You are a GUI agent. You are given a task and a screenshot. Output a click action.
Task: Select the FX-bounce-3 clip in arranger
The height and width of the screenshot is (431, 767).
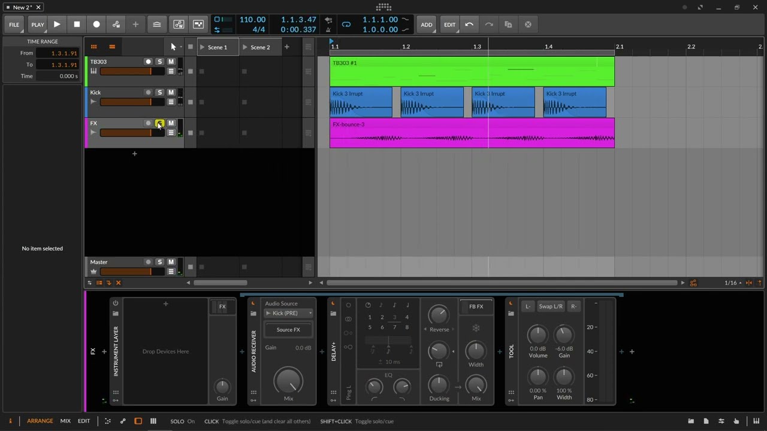pyautogui.click(x=472, y=133)
